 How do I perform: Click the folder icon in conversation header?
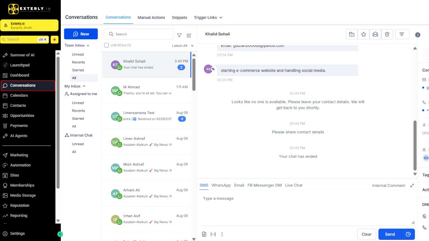(x=352, y=34)
